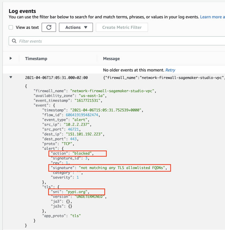The width and height of the screenshot is (225, 230).
Task: Click the app_proto "tls" value
Action: [x=76, y=216]
